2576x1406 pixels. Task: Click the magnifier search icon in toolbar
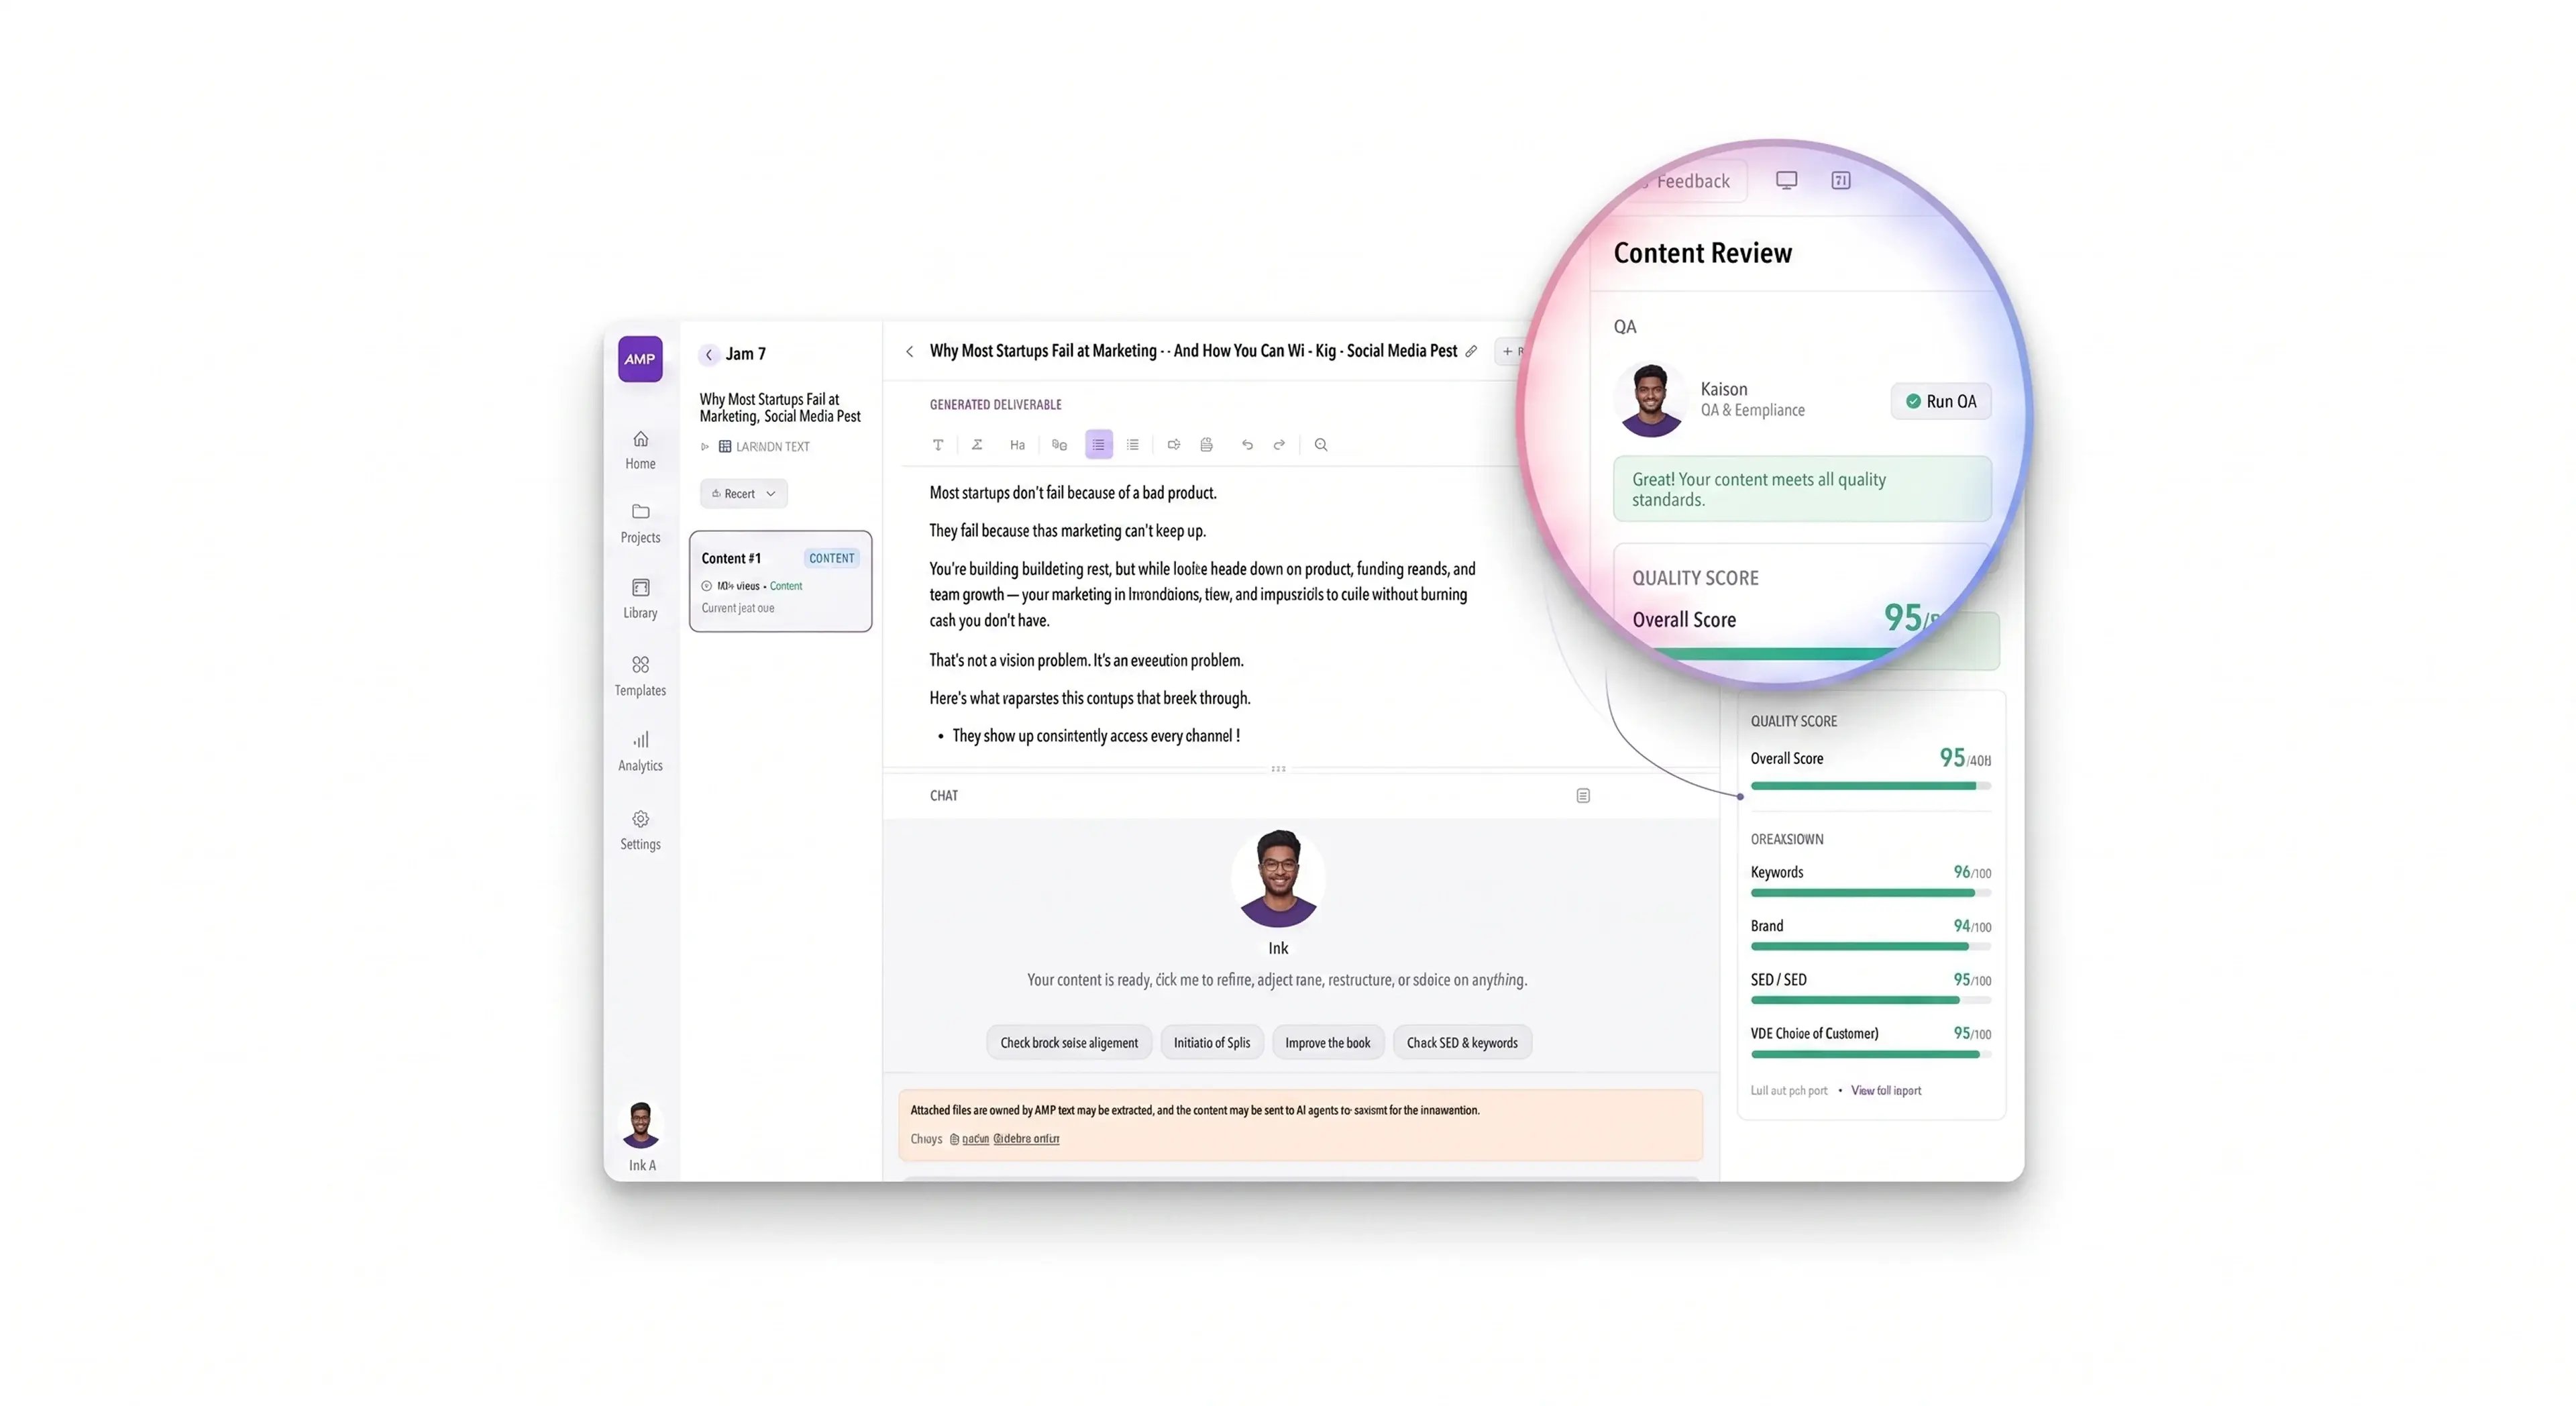click(1321, 445)
